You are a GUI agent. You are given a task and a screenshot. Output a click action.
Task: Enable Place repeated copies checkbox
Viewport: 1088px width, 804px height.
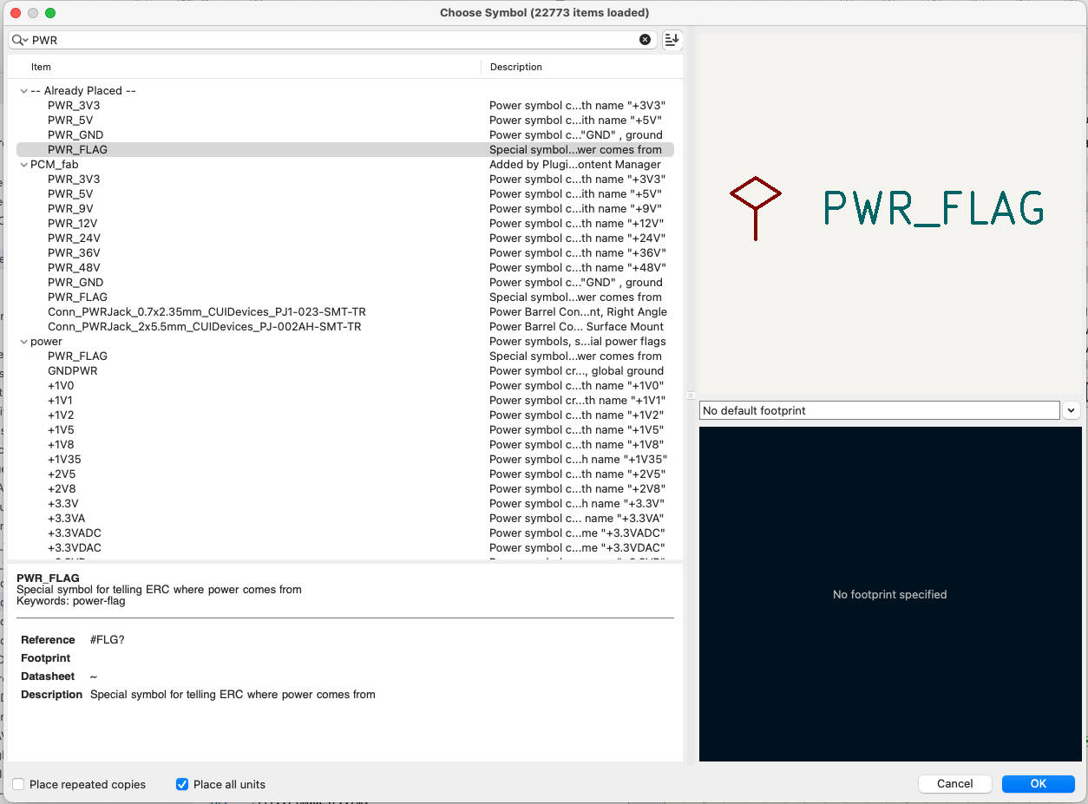[x=18, y=784]
